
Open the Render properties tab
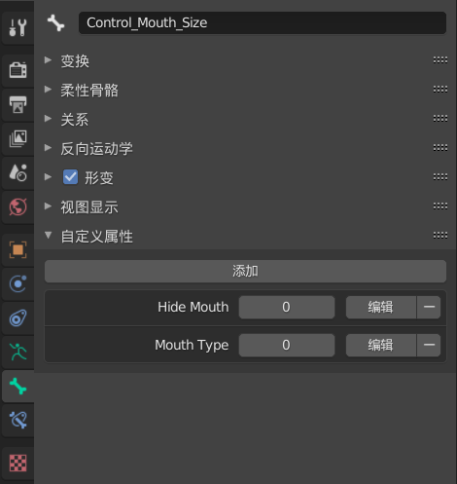18,70
